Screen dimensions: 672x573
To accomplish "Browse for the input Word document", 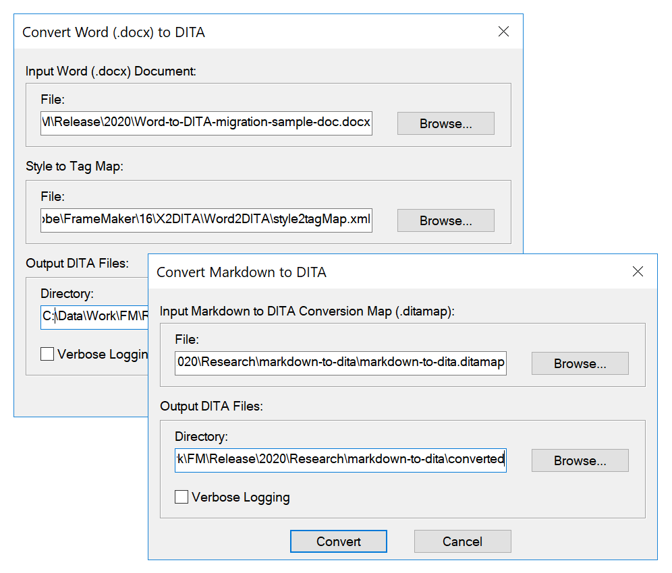I will [x=445, y=123].
